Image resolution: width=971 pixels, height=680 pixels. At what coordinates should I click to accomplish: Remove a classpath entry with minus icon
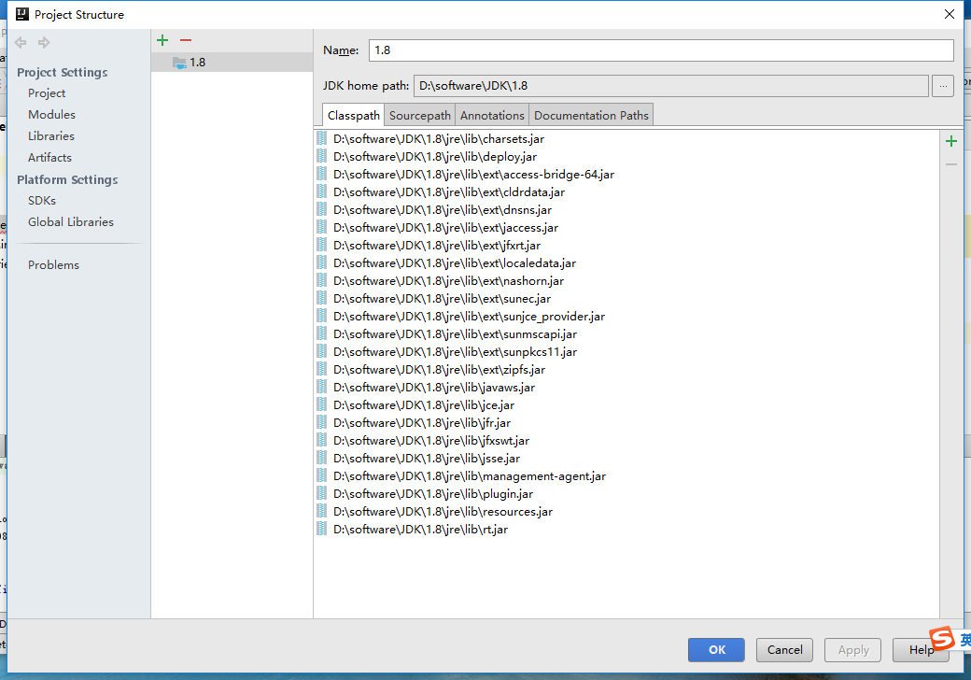pos(951,164)
